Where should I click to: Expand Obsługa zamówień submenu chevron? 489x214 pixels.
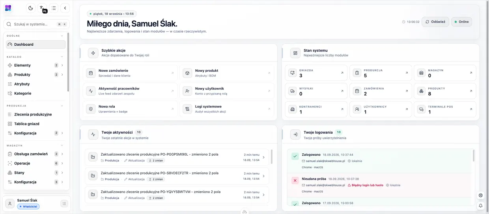(x=62, y=154)
